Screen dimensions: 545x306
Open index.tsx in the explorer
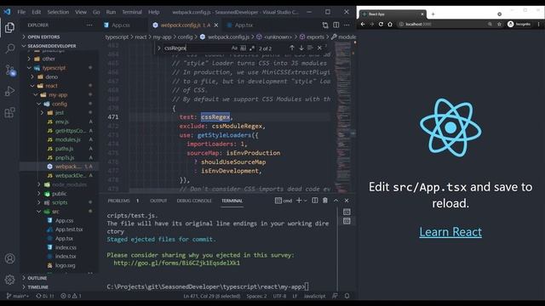pos(66,256)
